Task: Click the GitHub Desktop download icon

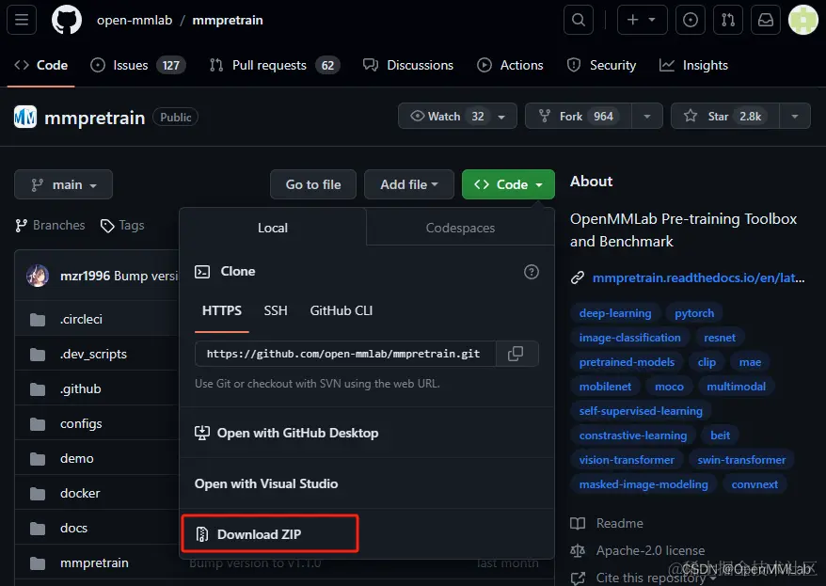Action: tap(202, 433)
